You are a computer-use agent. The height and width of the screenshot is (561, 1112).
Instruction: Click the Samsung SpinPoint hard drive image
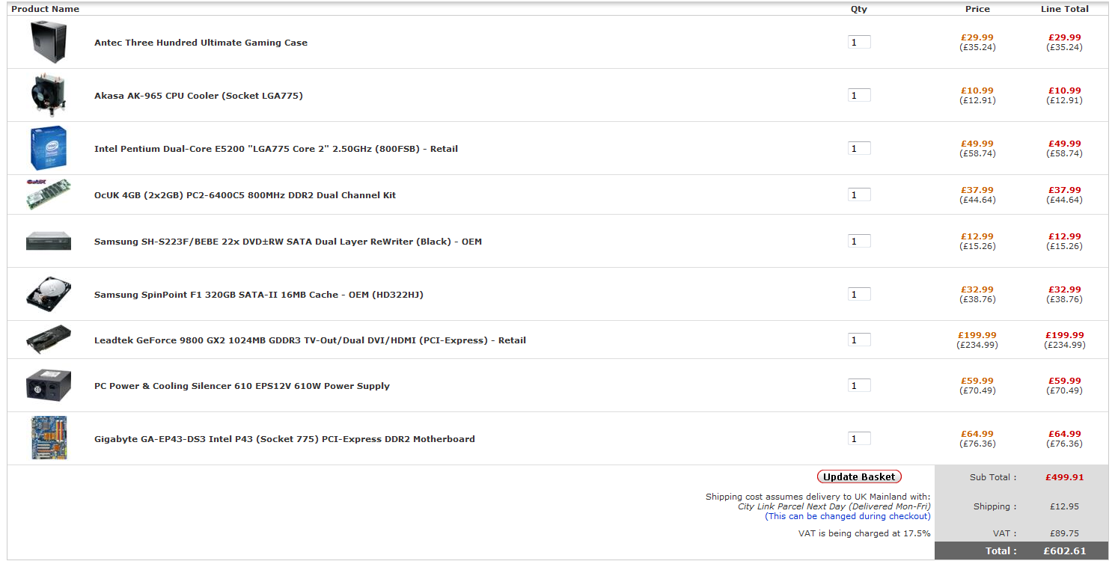[x=49, y=294]
